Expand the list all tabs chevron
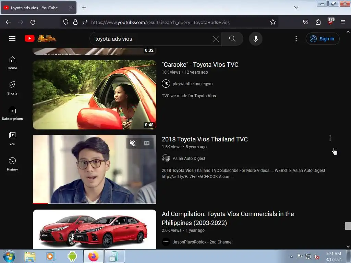Viewport: 351px width, 263px height. point(296,8)
